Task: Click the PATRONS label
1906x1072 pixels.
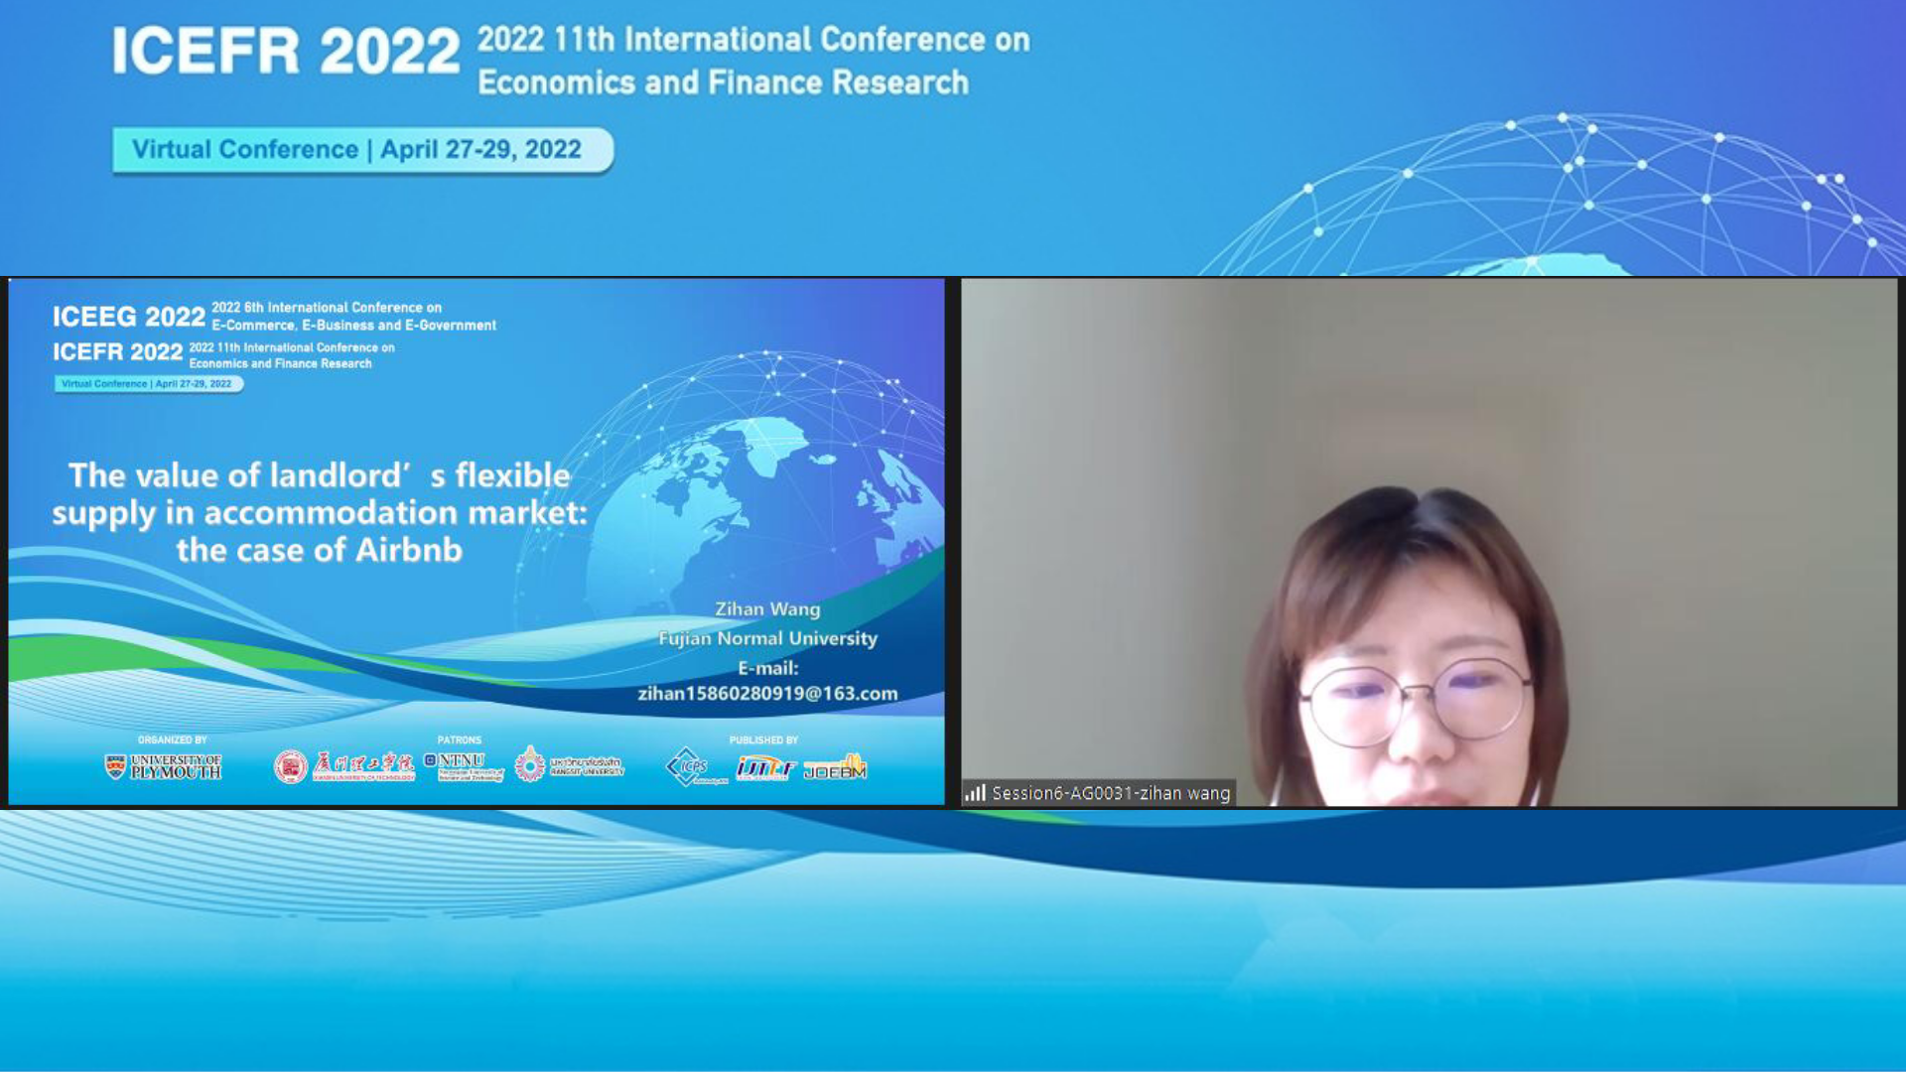Action: [x=459, y=739]
